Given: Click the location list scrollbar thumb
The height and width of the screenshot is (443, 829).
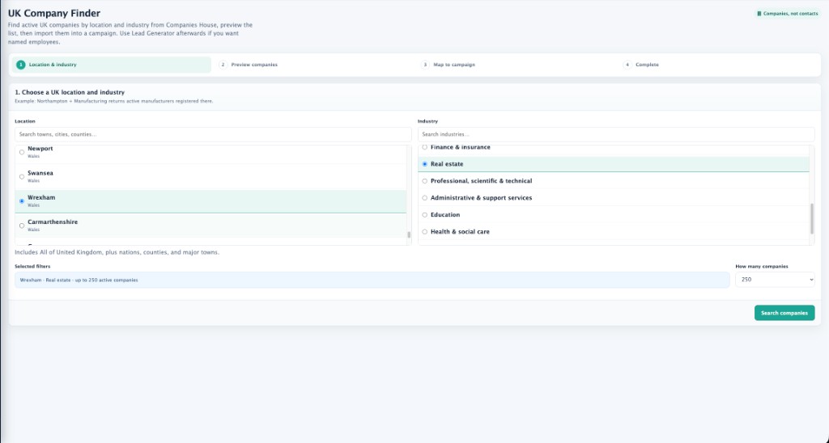Looking at the screenshot, I should [x=409, y=235].
